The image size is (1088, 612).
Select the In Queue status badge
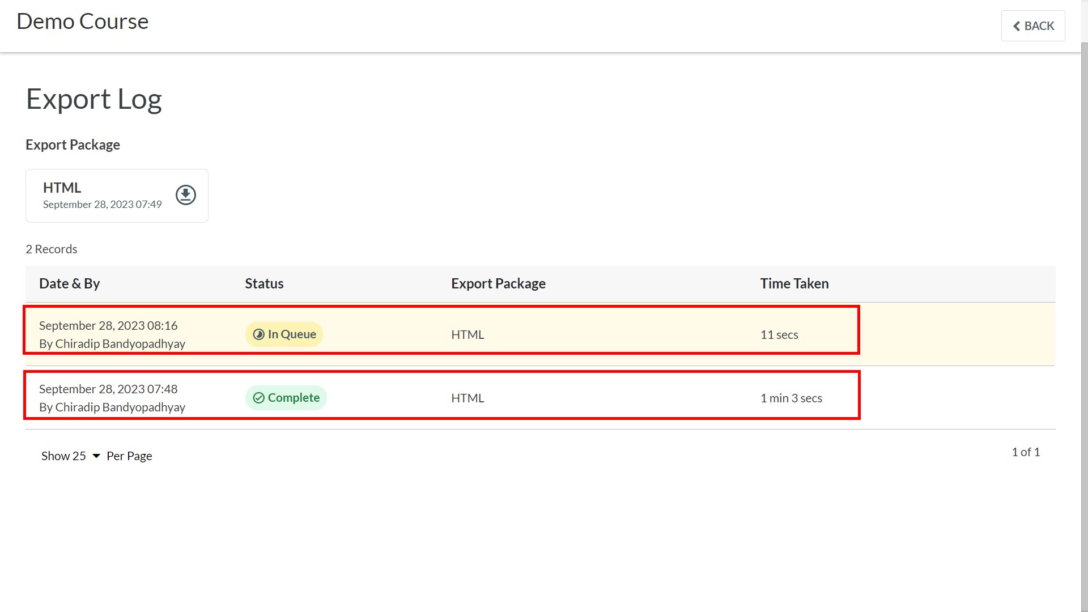284,334
